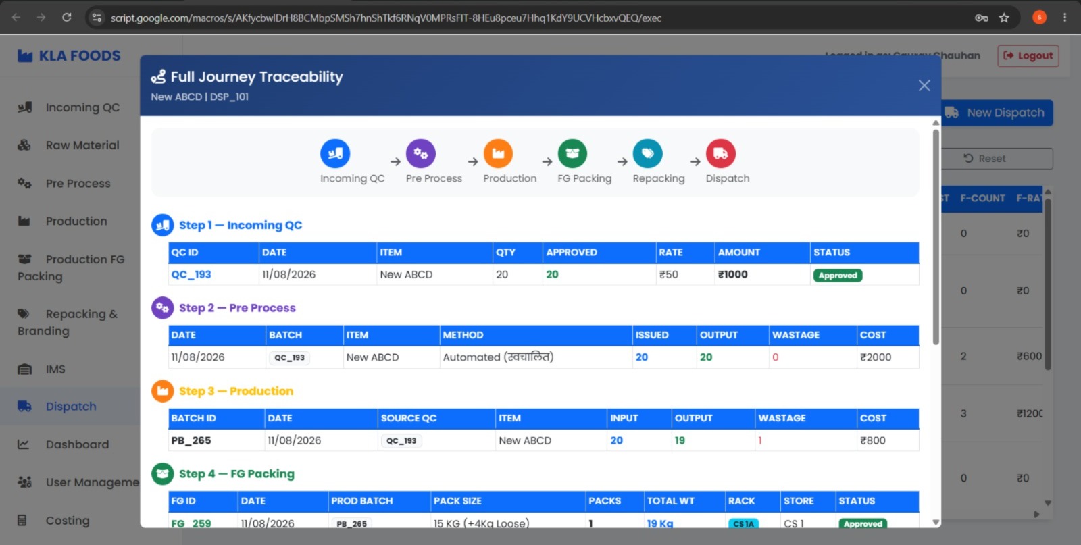
Task: Click the browser profile avatar
Action: tap(1039, 18)
